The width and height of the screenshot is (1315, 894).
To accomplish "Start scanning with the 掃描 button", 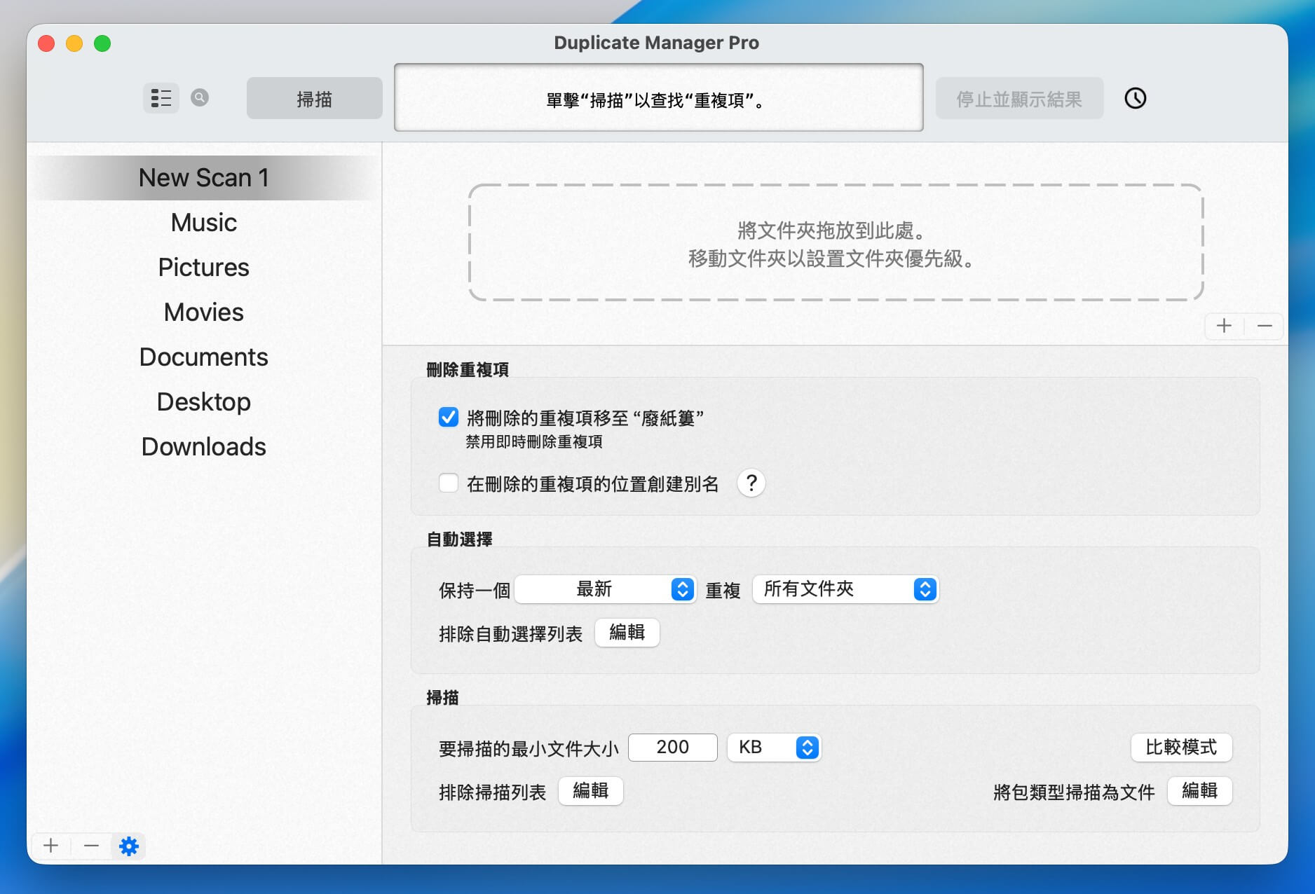I will [314, 98].
